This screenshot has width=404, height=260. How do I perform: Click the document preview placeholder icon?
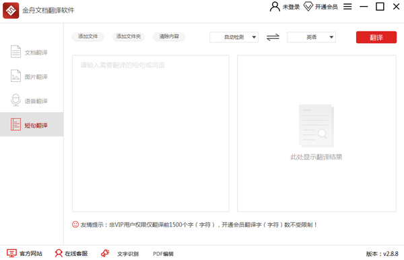click(316, 126)
